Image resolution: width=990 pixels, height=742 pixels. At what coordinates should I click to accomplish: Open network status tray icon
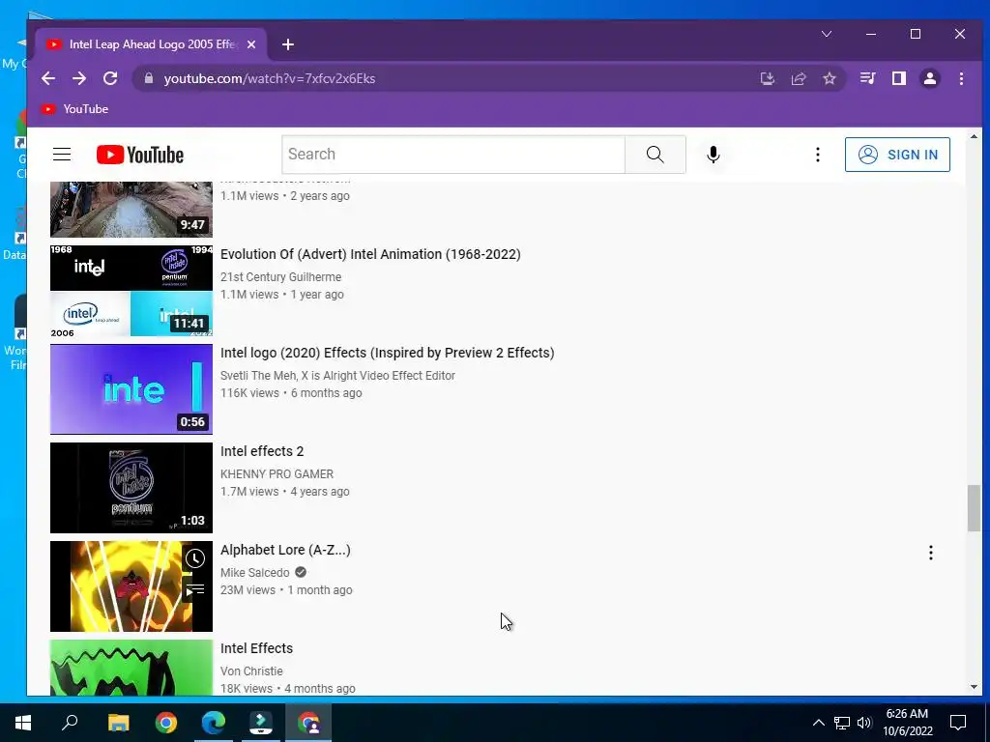tap(842, 723)
